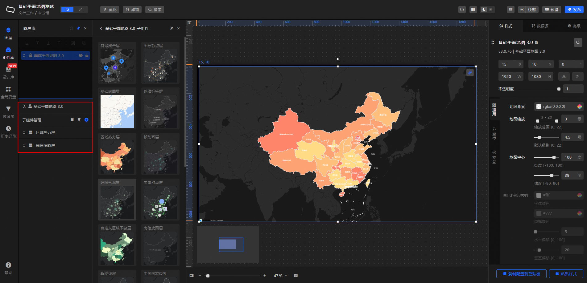Click the add sub-component plus icon
The height and width of the screenshot is (283, 587).
pos(86,120)
